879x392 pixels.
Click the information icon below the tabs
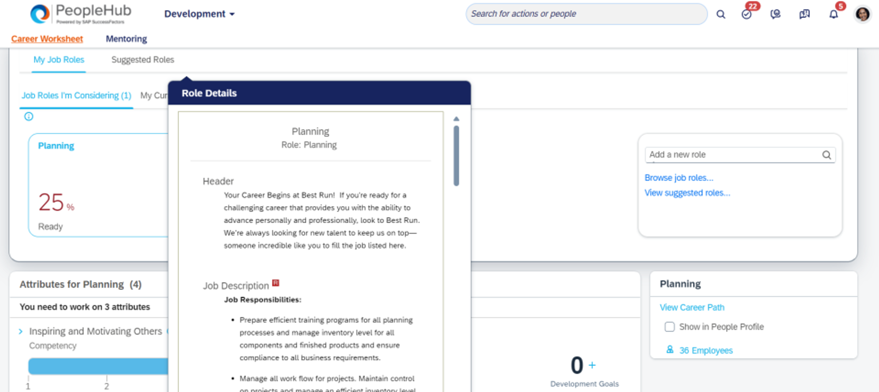click(29, 116)
